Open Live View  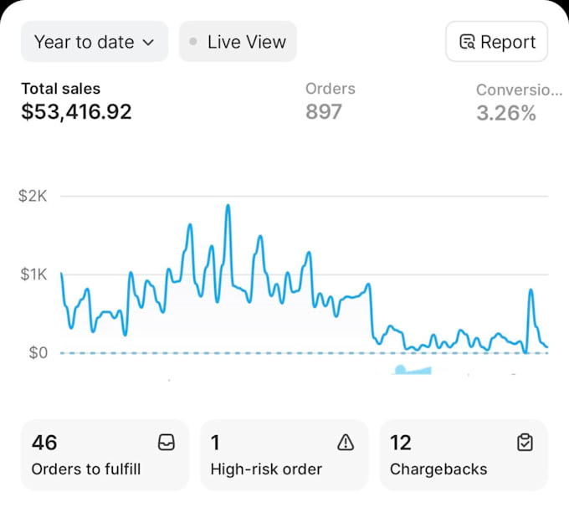tap(238, 42)
